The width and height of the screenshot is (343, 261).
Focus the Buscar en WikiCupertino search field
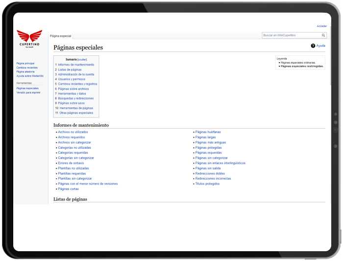[x=291, y=35]
